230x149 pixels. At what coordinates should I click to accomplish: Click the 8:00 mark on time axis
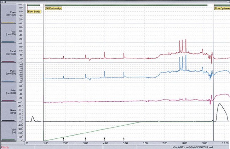pos(184,143)
